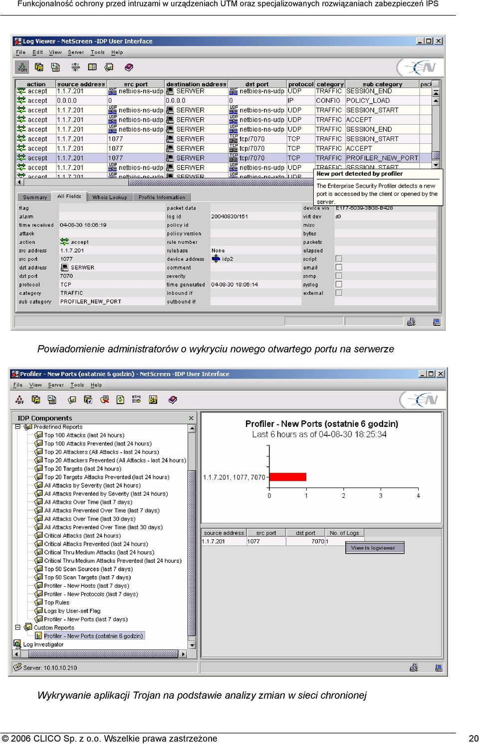Click the network status icon in Profiler status bar
Image resolution: width=479 pixels, height=744 pixels.
(414, 667)
